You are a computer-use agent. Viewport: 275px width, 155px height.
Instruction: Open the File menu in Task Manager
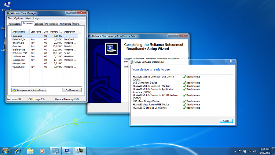coord(10,18)
